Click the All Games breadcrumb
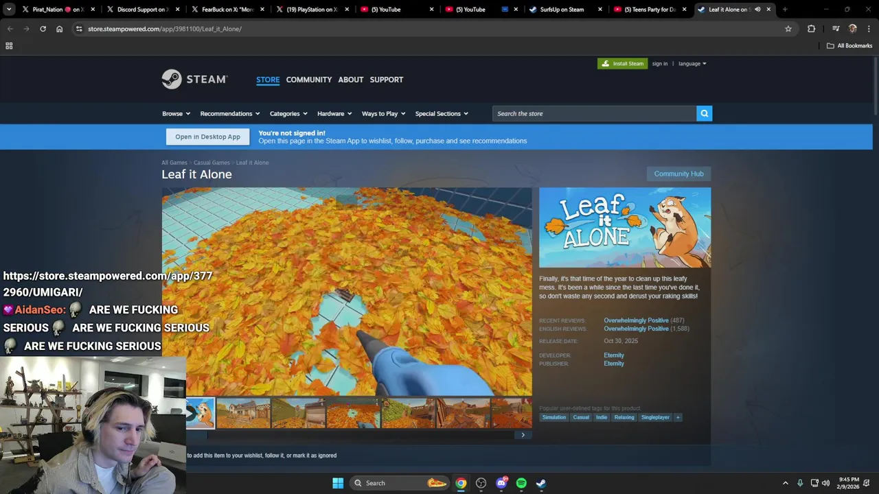This screenshot has width=879, height=494. pyautogui.click(x=174, y=163)
